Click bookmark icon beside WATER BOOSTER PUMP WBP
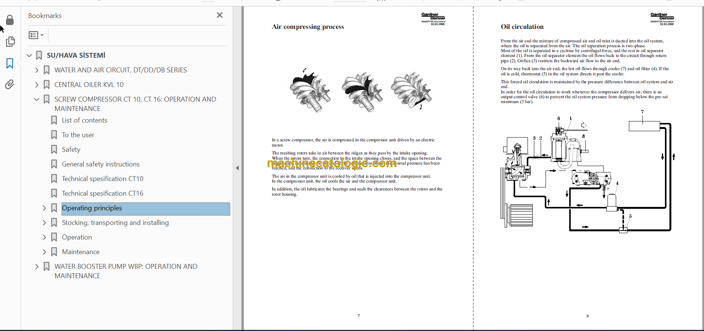This screenshot has height=331, width=704. 47,267
